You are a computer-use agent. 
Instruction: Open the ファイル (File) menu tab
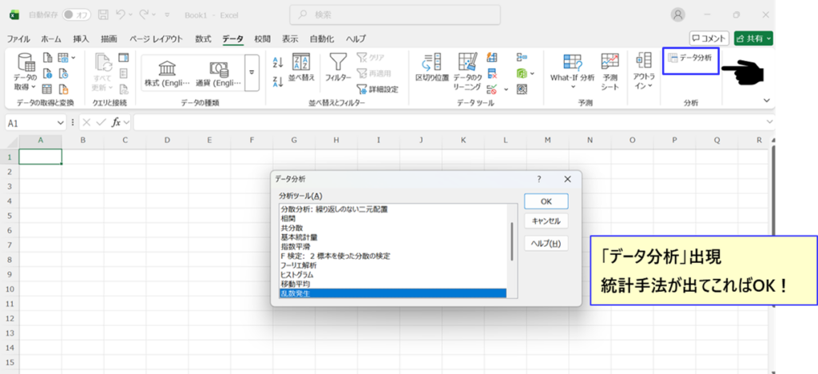point(18,38)
